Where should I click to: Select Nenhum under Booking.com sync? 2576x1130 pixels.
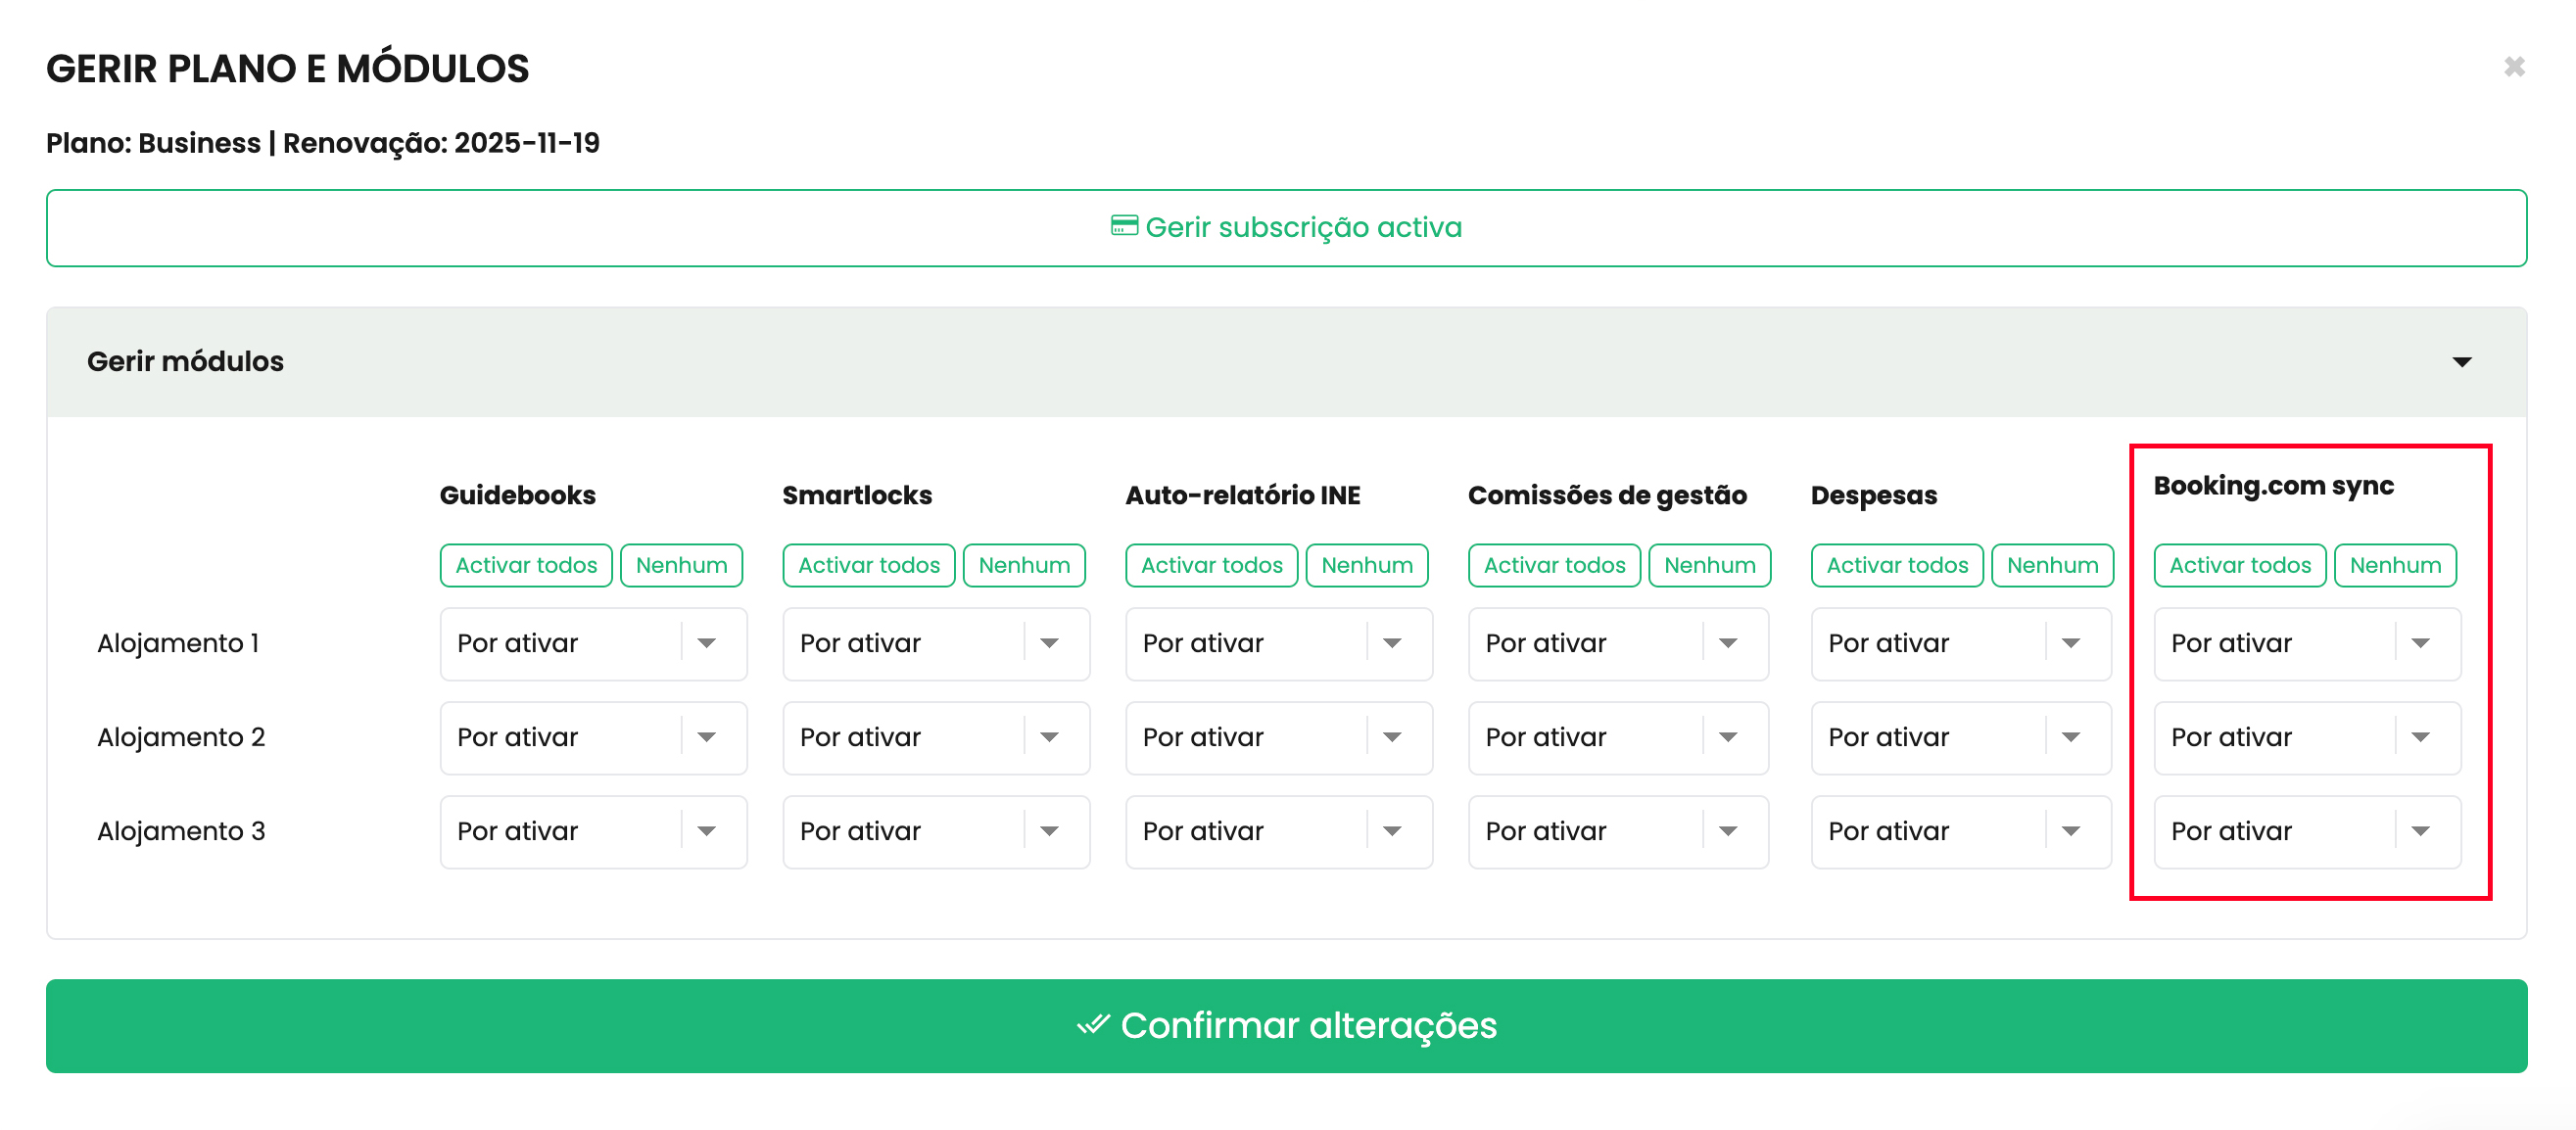2395,565
